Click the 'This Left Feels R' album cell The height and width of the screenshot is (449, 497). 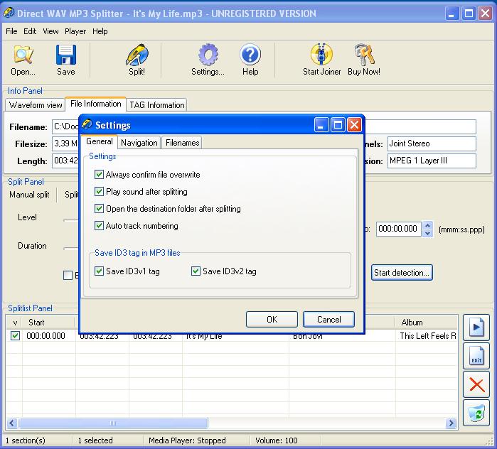click(x=427, y=335)
